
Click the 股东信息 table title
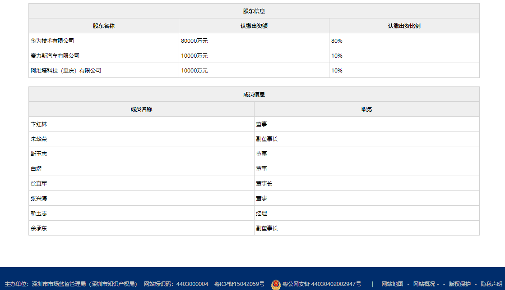coord(254,11)
